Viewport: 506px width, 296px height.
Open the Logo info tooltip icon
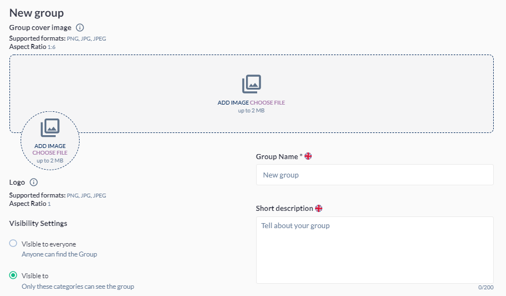[x=33, y=182]
